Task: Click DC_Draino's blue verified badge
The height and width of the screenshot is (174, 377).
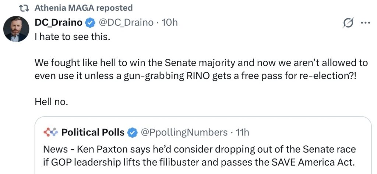Action: point(89,23)
